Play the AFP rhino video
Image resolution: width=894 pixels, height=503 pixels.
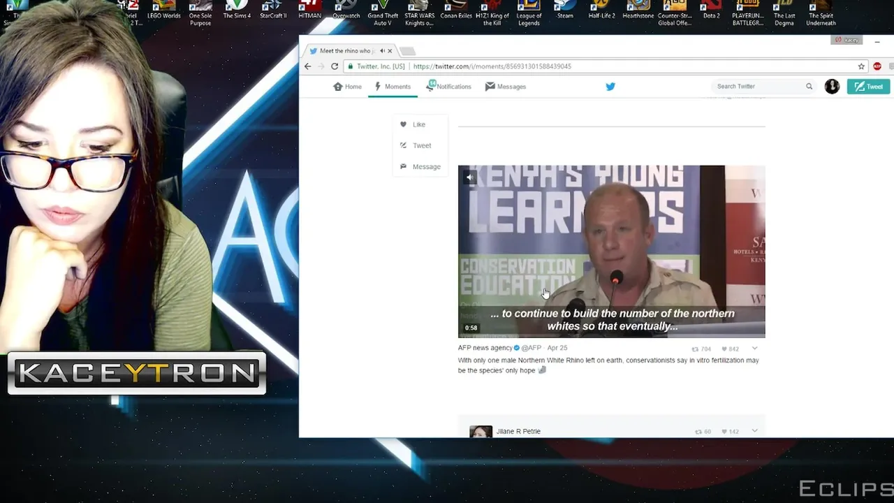pos(612,251)
